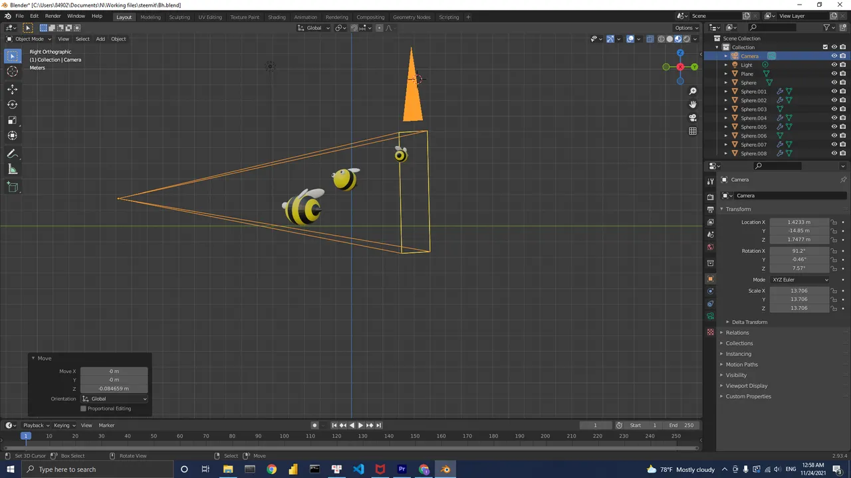Select the 3D Cursor tool

pyautogui.click(x=13, y=72)
